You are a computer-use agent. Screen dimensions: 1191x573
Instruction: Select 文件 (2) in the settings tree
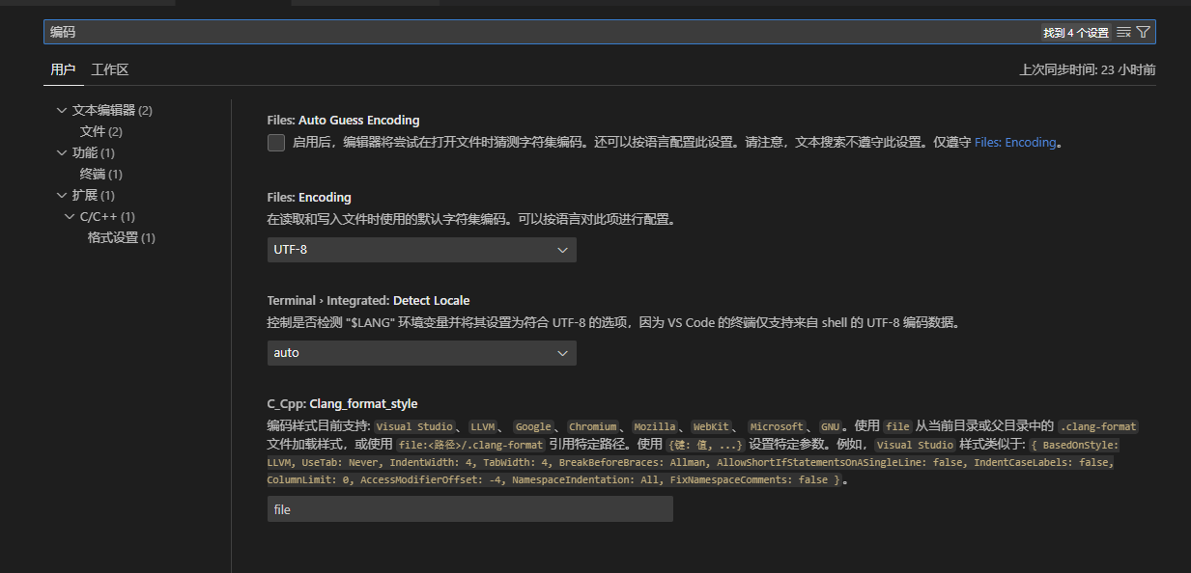pyautogui.click(x=100, y=131)
